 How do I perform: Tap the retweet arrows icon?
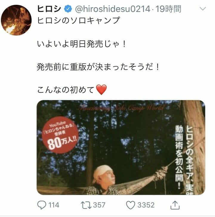pos(86,205)
